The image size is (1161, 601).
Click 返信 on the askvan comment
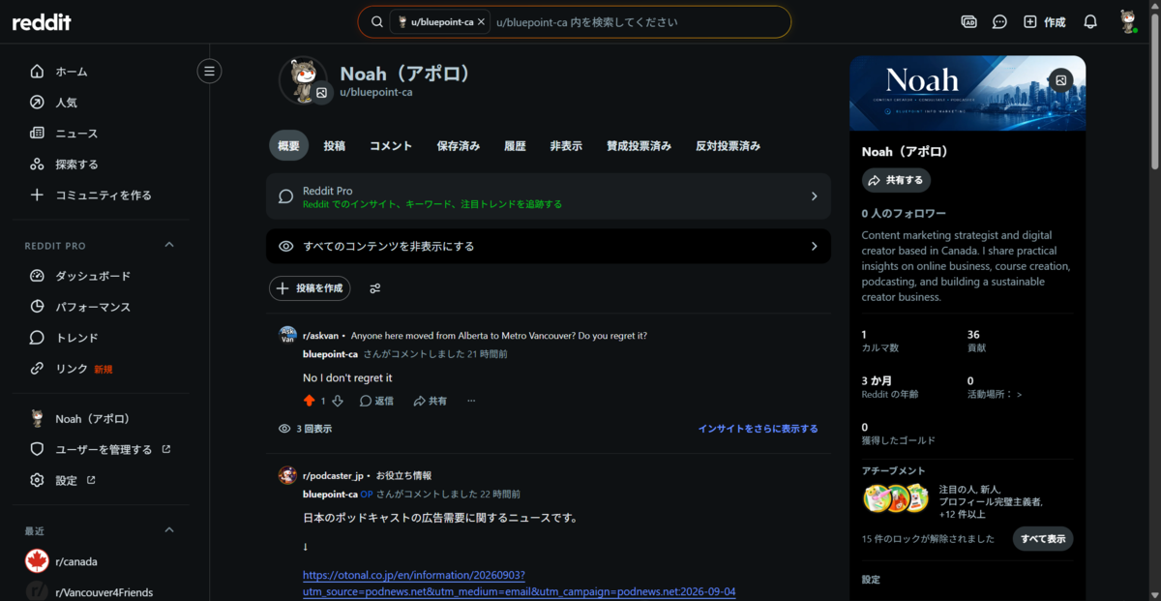pyautogui.click(x=376, y=401)
